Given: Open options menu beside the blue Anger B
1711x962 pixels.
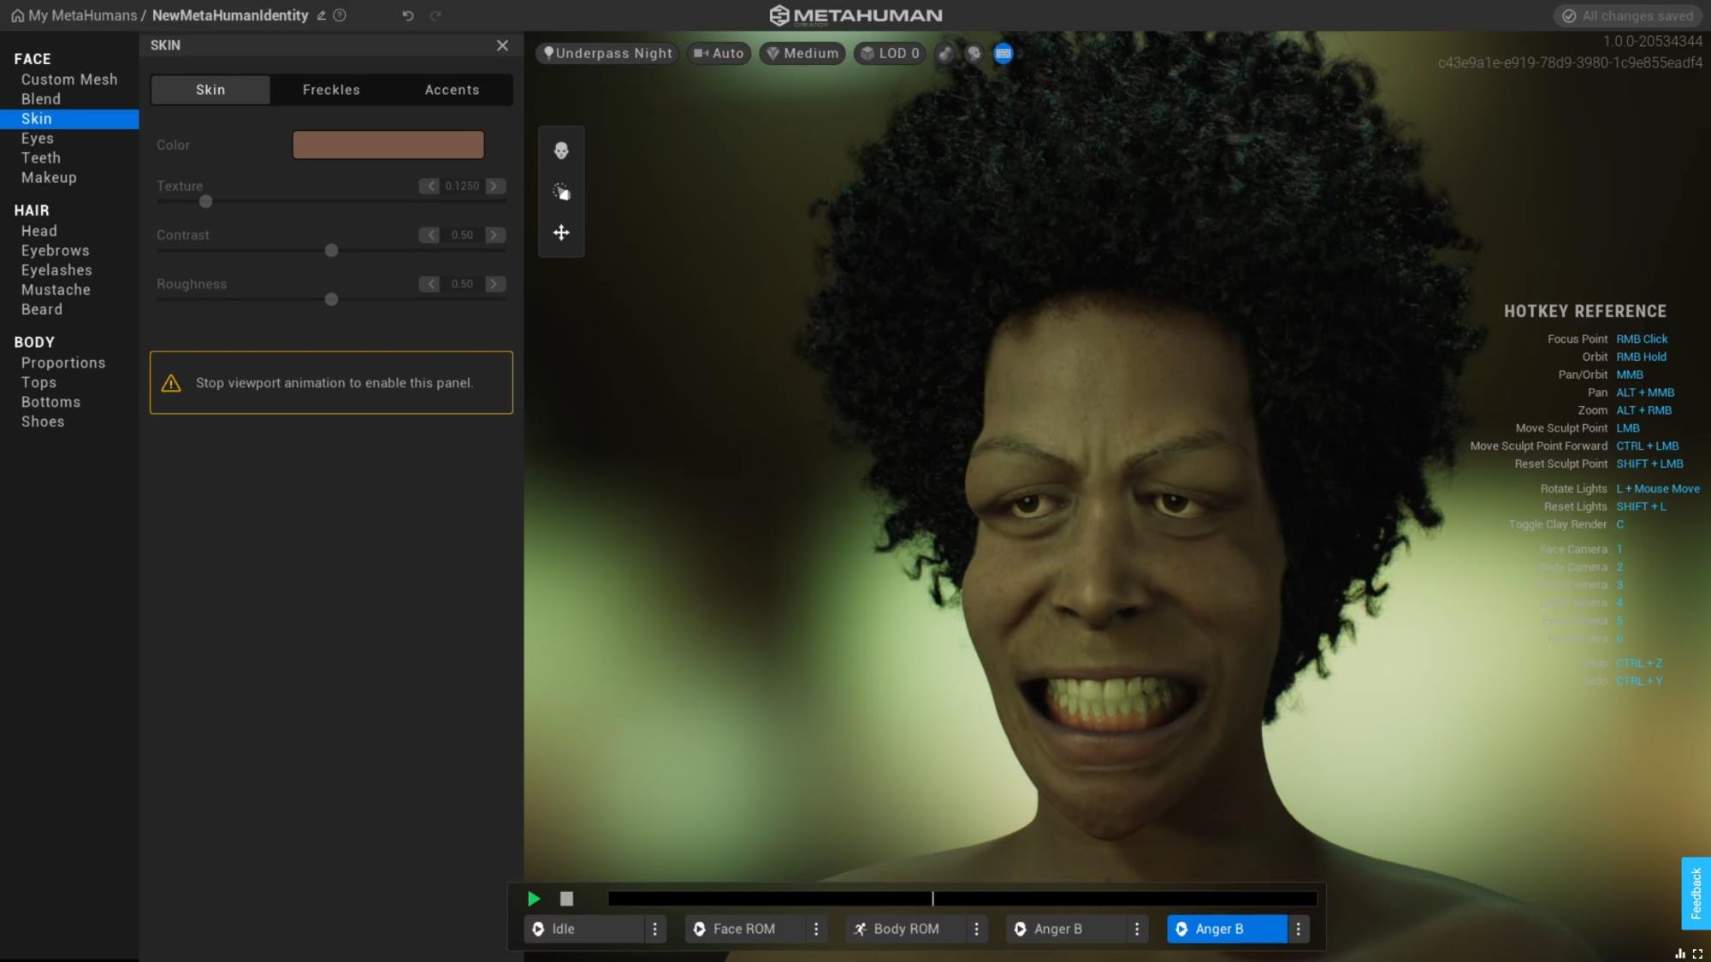Looking at the screenshot, I should pos(1298,929).
